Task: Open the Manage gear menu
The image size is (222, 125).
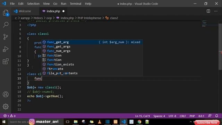Action: click(6, 107)
